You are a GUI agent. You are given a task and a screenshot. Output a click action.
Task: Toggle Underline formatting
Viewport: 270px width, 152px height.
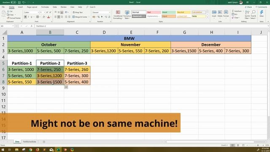pos(31,17)
